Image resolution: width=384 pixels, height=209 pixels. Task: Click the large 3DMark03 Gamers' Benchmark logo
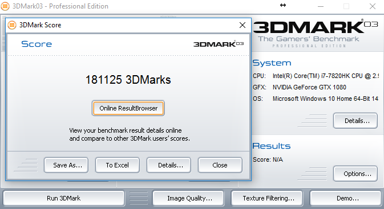tap(316, 34)
